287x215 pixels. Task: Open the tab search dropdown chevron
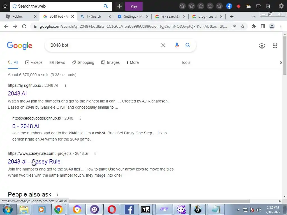(253, 17)
